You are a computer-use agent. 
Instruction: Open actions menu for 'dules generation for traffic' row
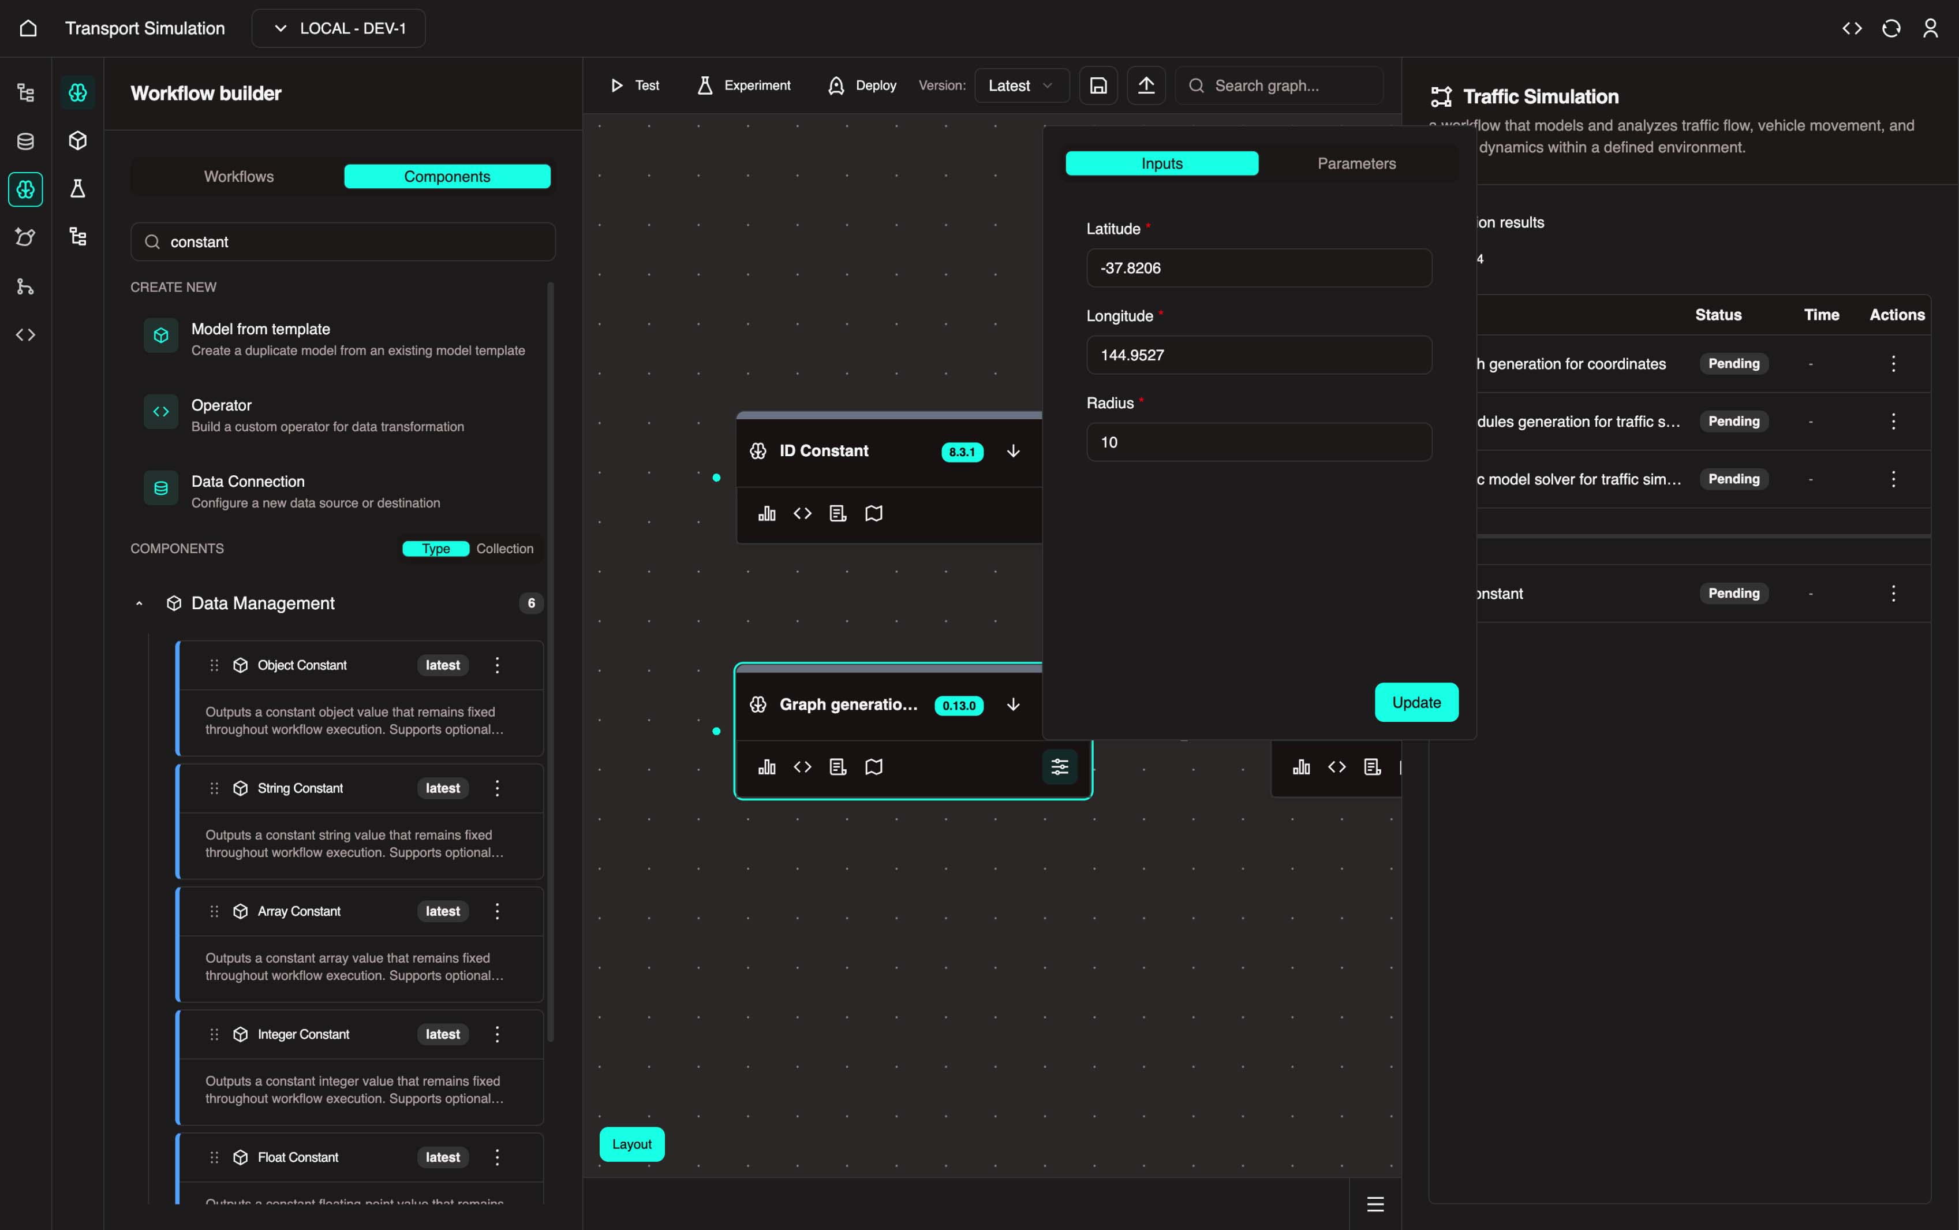point(1893,422)
